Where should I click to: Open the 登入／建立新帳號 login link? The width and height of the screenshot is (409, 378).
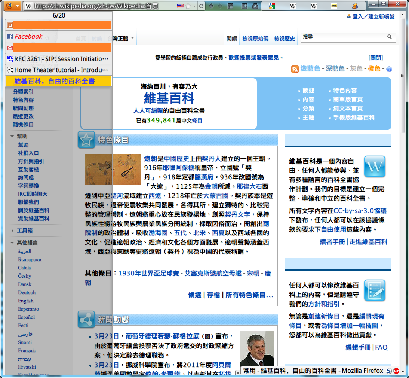[x=373, y=16]
